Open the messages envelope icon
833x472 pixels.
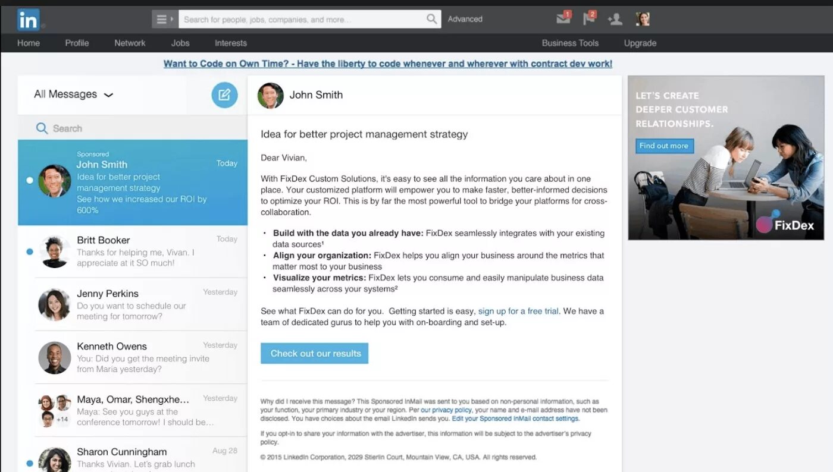563,18
